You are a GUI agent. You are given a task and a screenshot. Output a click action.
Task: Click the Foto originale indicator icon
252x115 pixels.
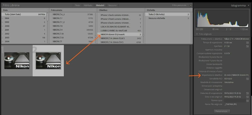(197, 34)
